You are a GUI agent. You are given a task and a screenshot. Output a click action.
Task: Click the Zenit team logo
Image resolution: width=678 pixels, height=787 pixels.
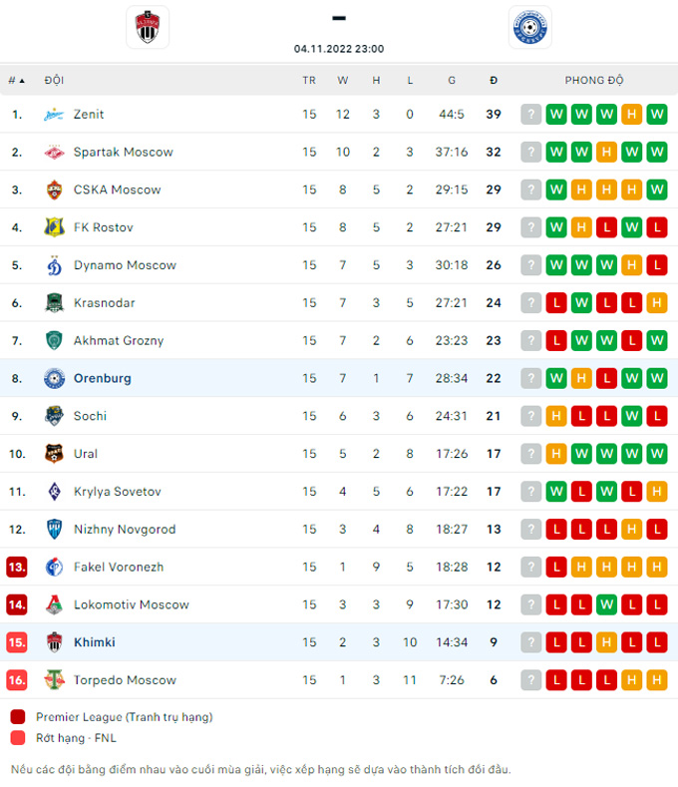click(54, 115)
